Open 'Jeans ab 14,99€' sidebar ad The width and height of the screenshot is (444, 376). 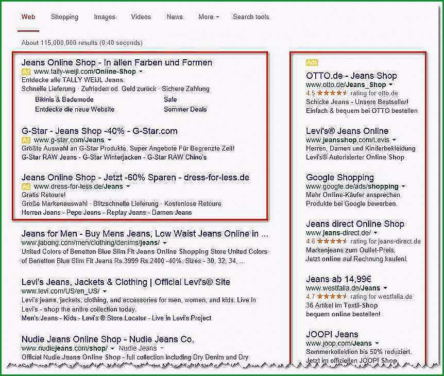(x=338, y=279)
